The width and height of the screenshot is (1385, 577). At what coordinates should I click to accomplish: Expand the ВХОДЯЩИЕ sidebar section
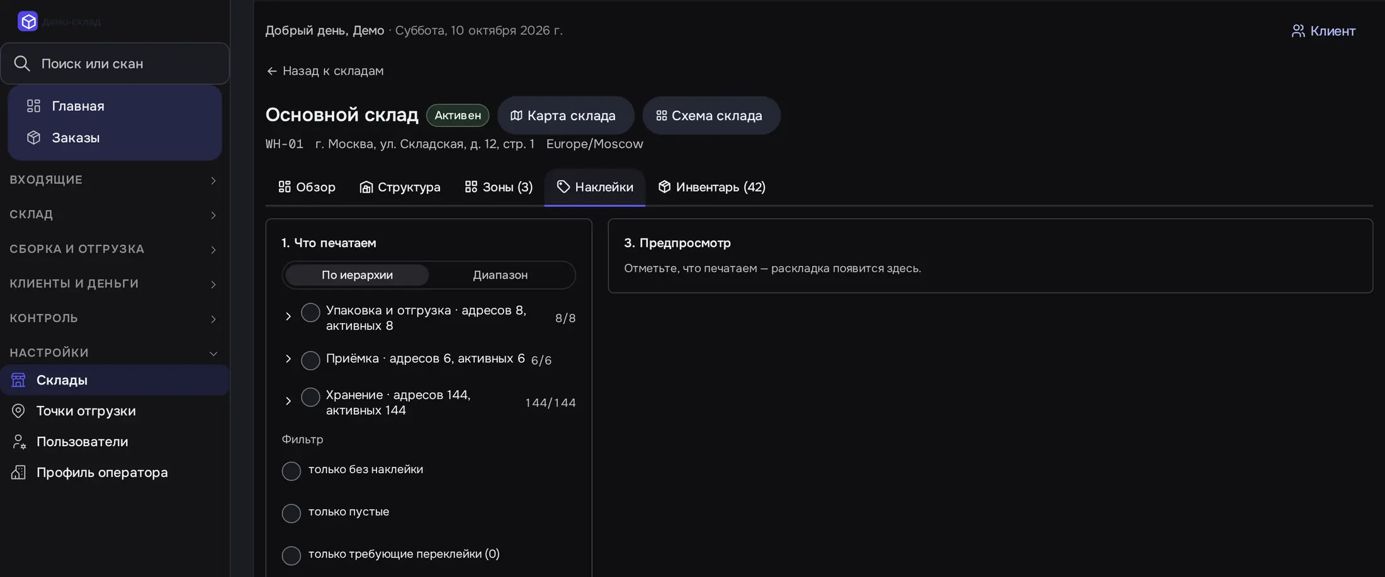(115, 180)
